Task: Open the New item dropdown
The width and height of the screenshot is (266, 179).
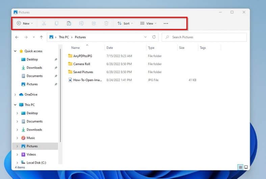Action: 25,24
